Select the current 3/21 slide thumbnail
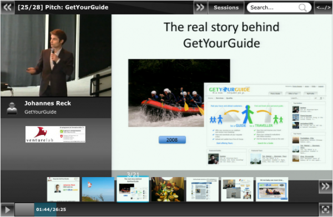Image resolution: width=333 pixels, height=217 pixels. (133, 189)
